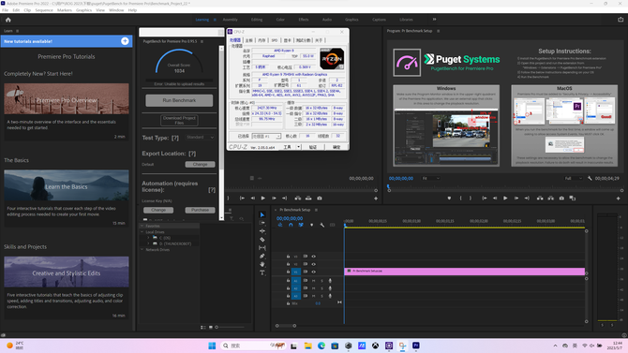Click the Program monitor playhead scrubber
Screen dimensions: 628x353
tap(389, 188)
